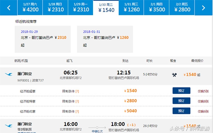Click the 仅剩8张 remaining tickets notice

pyautogui.click(x=203, y=101)
